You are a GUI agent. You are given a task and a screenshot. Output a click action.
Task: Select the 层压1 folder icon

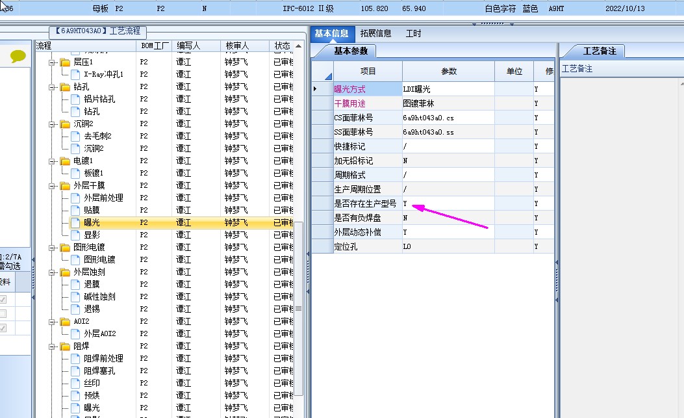coord(65,62)
